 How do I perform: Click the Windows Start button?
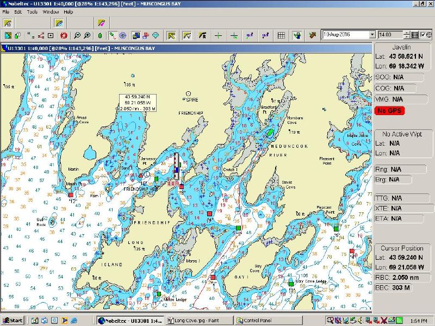pos(12,321)
